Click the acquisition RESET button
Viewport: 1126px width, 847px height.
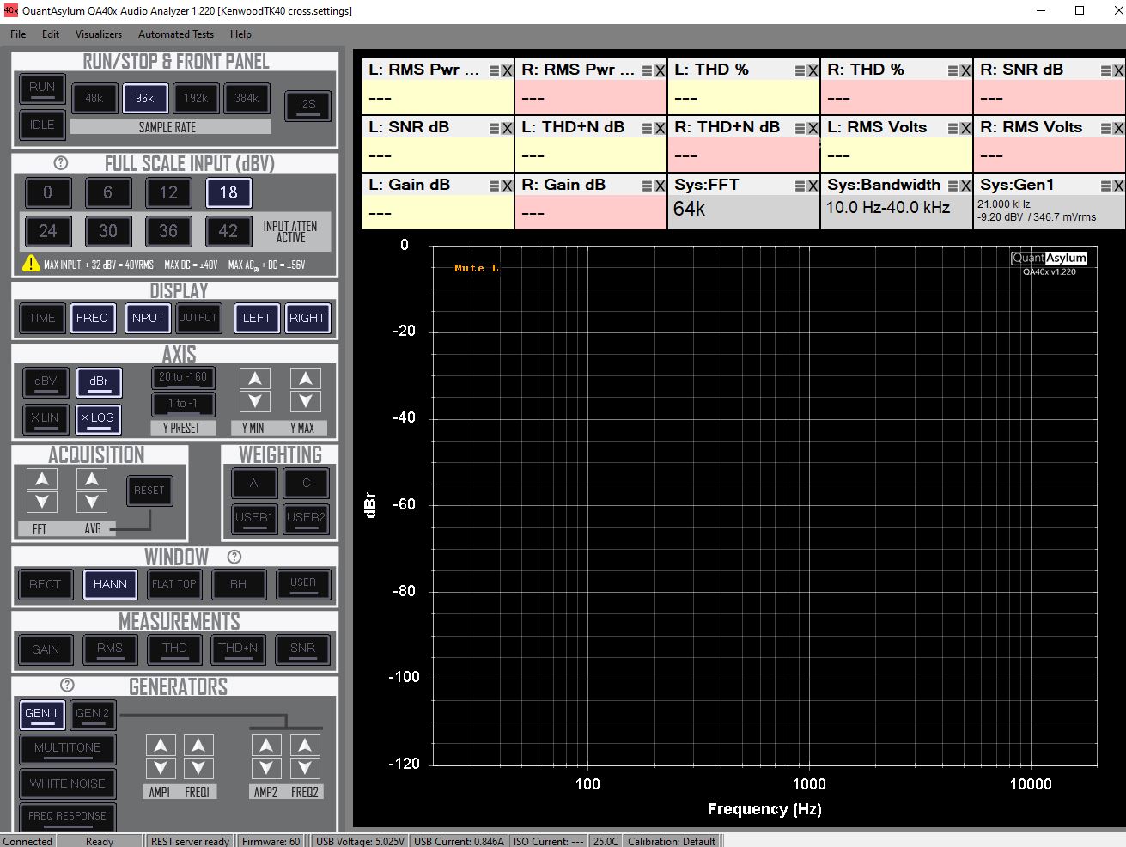click(x=149, y=491)
